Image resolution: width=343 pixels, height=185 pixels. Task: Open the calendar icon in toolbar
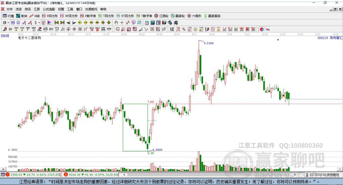(147, 23)
